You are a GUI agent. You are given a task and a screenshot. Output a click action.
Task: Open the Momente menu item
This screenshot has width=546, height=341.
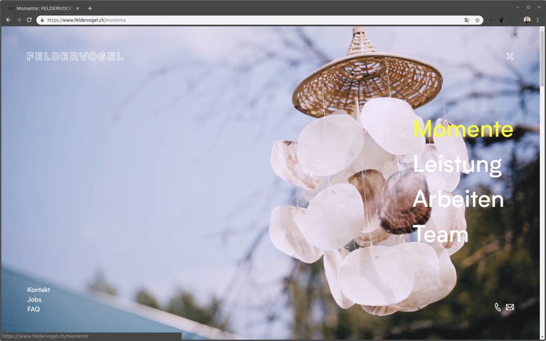coord(463,129)
